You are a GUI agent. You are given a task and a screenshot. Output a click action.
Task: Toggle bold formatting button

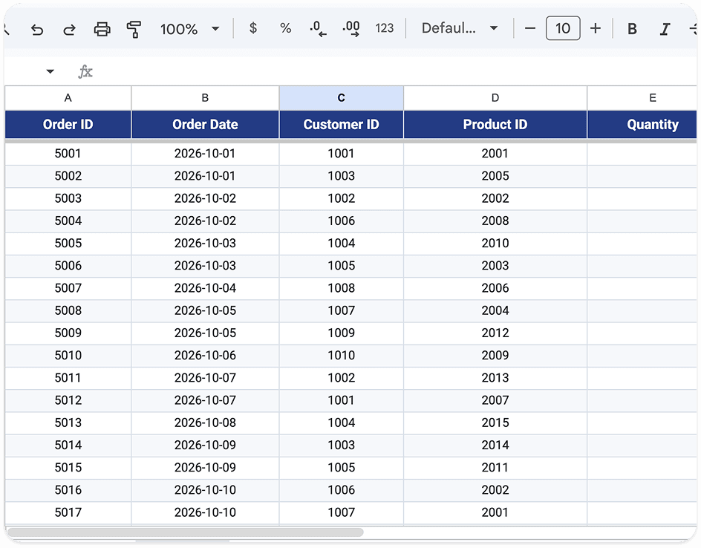click(632, 29)
